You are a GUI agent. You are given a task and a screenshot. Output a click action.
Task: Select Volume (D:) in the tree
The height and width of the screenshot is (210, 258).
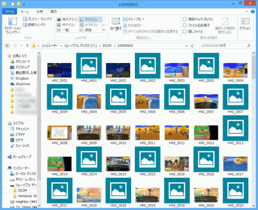(x=23, y=179)
